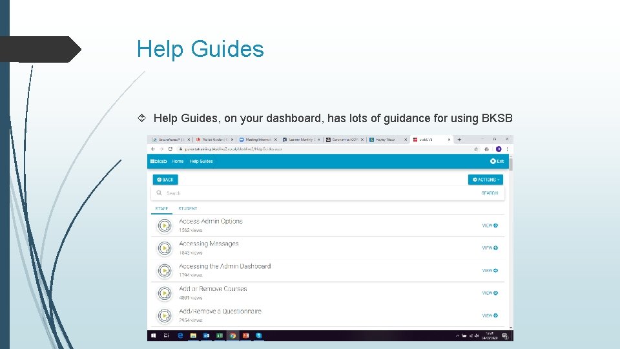Bookmark the page with the star icon
The height and width of the screenshot is (349, 620).
(476, 149)
